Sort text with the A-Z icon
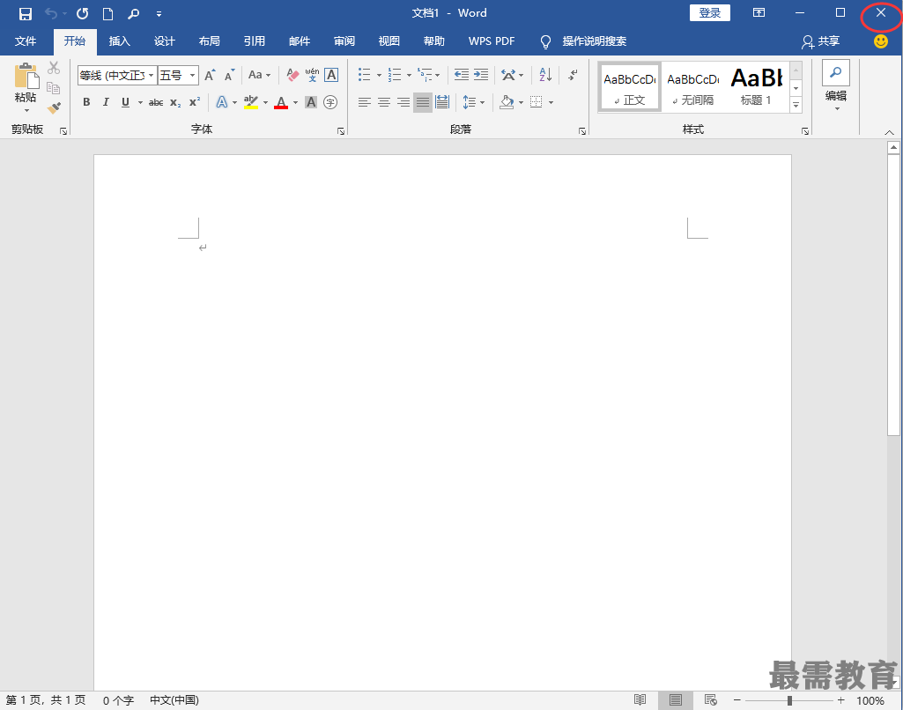903x710 pixels. 545,75
